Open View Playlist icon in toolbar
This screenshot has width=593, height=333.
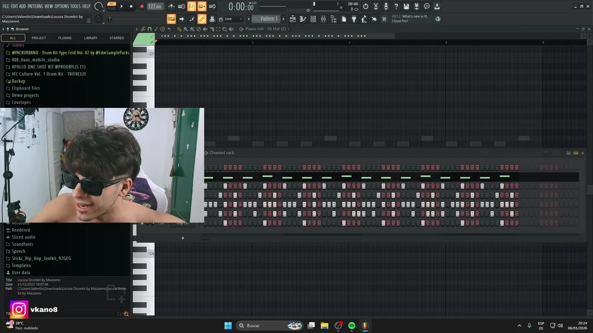(293, 19)
